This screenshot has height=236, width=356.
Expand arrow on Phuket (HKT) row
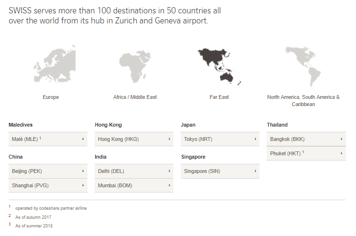(x=342, y=153)
